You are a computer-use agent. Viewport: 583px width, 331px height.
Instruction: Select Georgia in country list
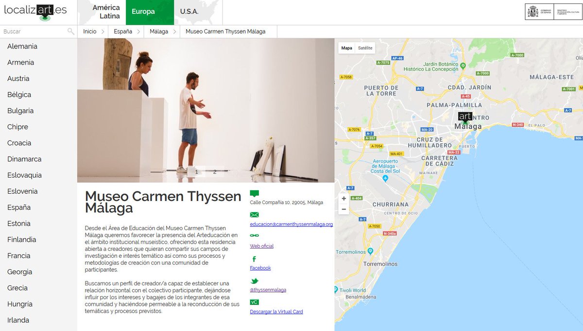[x=20, y=272]
